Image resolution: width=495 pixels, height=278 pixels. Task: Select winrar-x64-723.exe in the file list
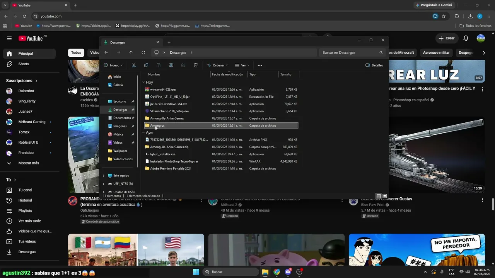coord(221,90)
